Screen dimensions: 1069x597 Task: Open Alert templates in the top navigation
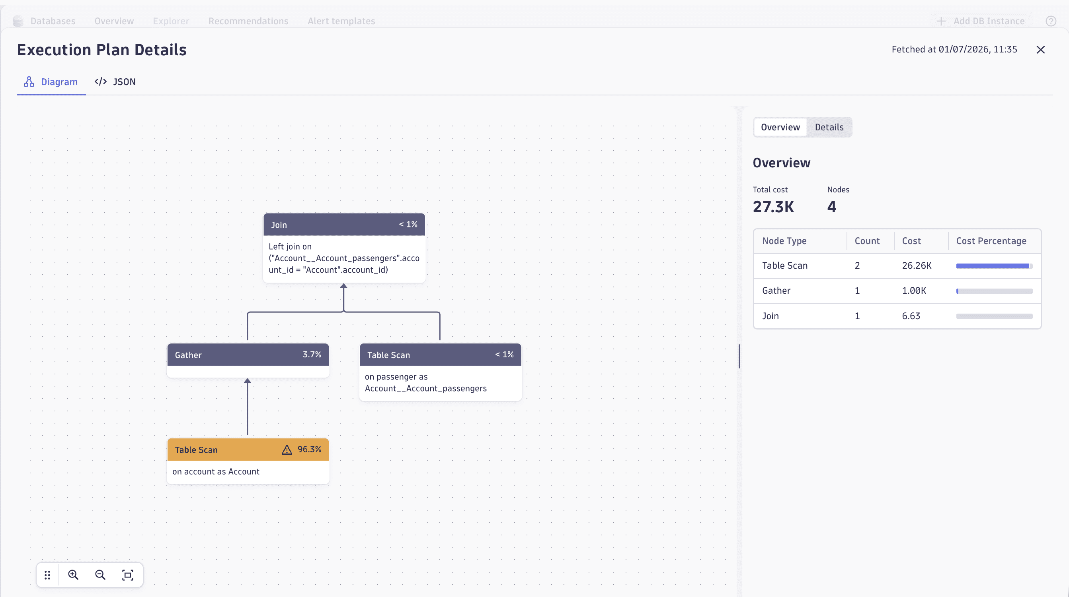coord(341,21)
